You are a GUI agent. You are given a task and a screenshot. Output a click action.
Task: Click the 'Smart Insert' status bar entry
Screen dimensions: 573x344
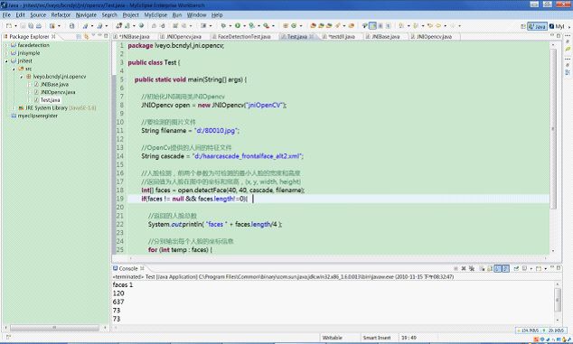click(x=377, y=338)
